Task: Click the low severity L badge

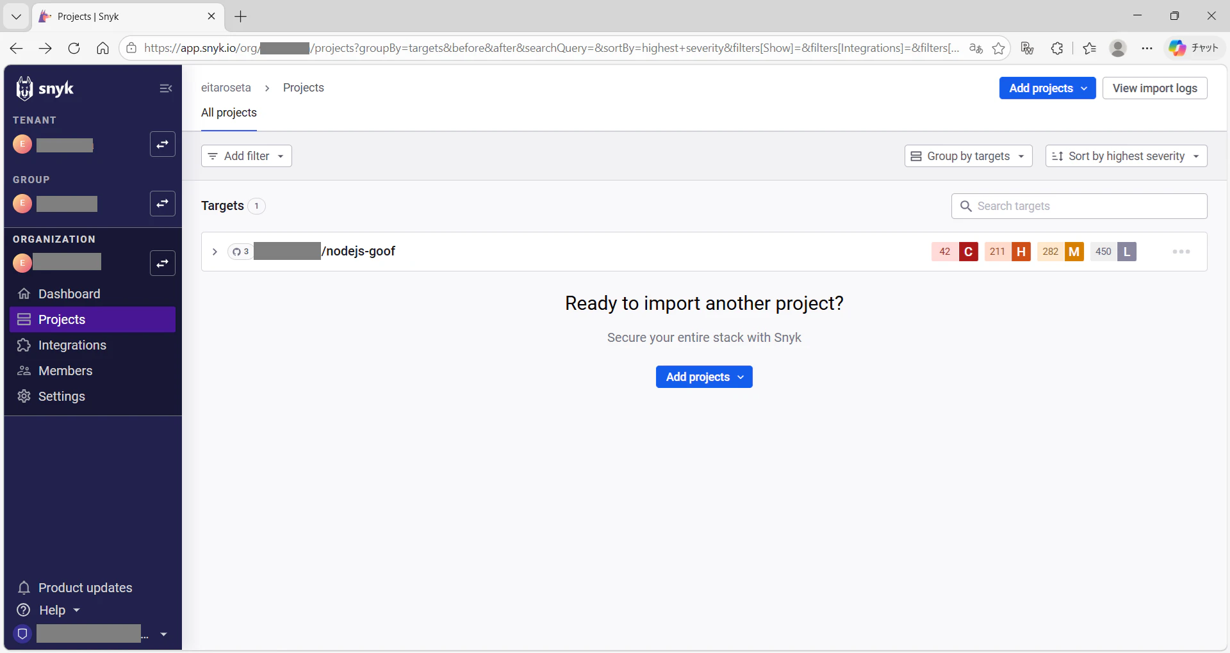Action: click(1127, 252)
